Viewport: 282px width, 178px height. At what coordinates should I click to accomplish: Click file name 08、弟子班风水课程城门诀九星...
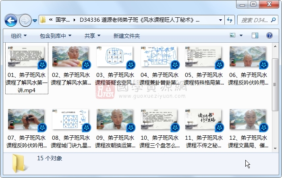[x=71, y=141]
